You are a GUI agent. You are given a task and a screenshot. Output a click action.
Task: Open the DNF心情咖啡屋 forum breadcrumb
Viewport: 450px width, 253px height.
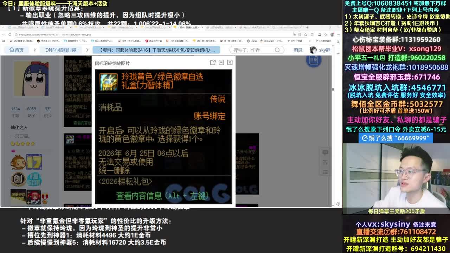60,50
